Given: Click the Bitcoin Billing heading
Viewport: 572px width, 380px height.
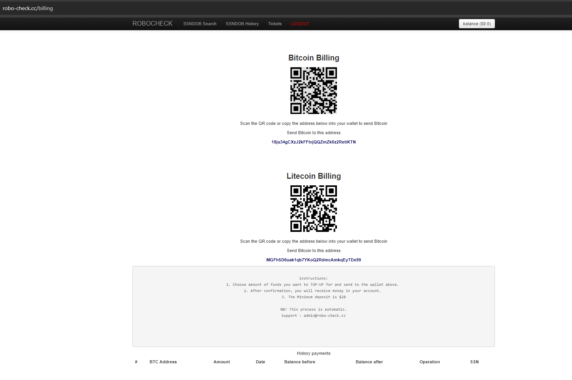Looking at the screenshot, I should 313,58.
